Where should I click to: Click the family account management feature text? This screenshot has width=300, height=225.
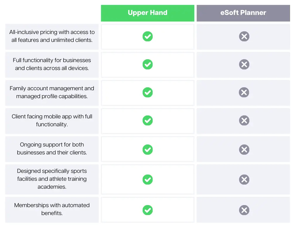coord(52,92)
